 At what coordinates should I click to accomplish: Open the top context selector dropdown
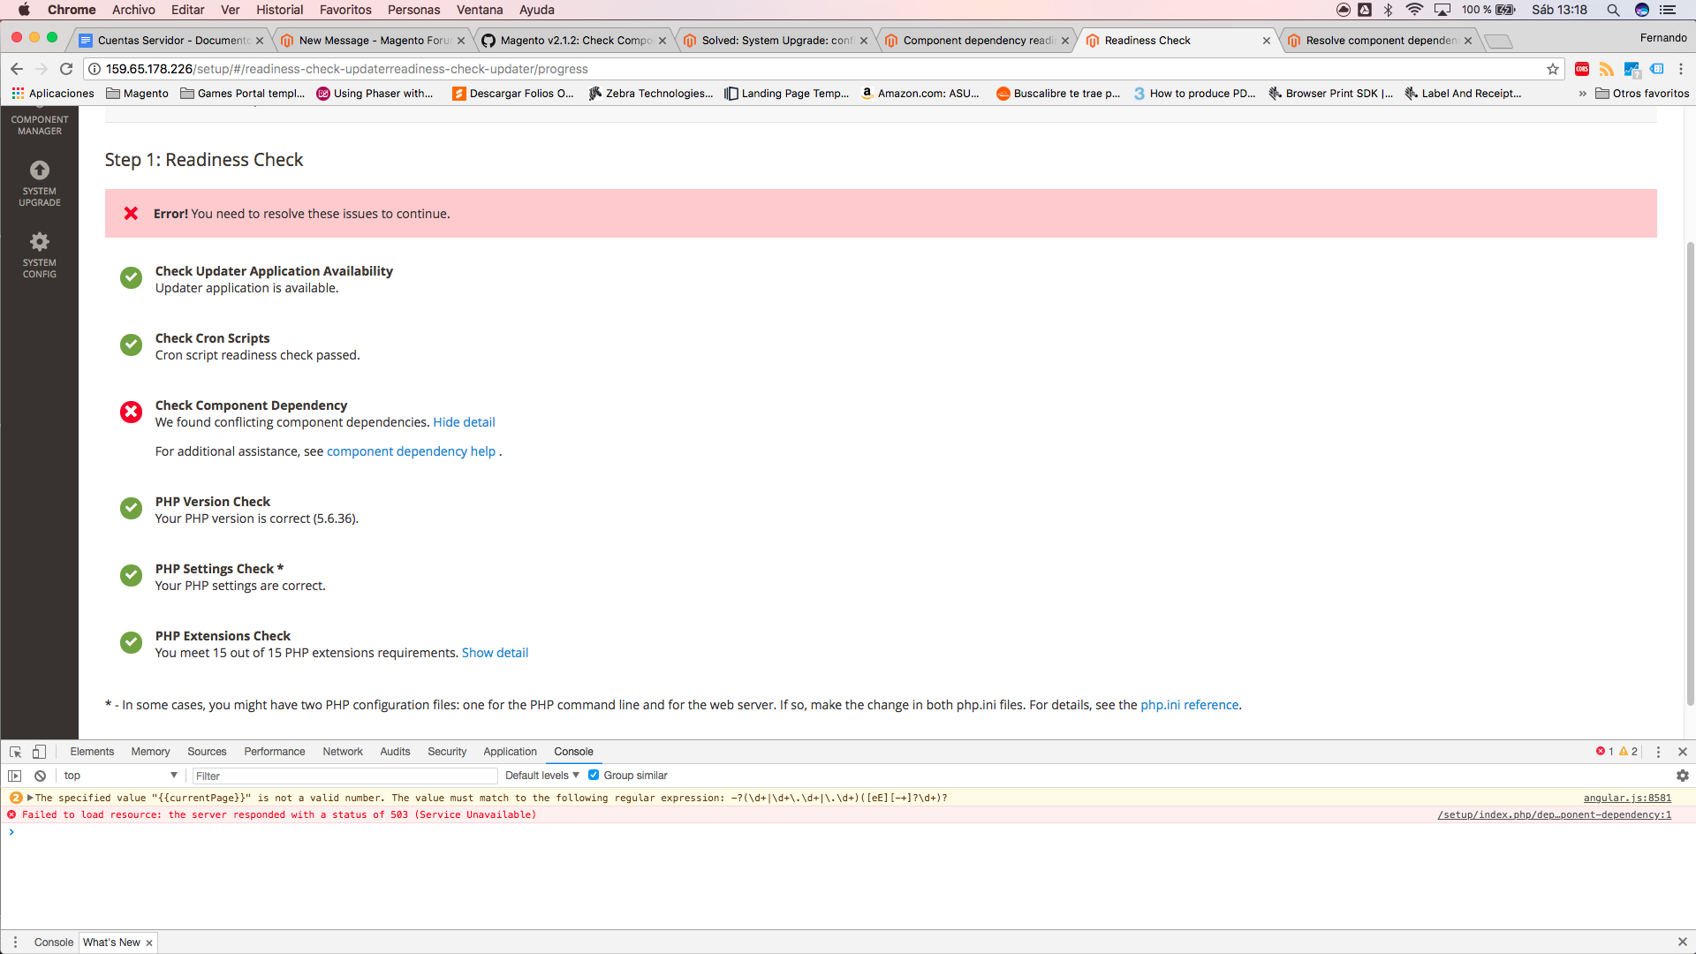pos(120,776)
